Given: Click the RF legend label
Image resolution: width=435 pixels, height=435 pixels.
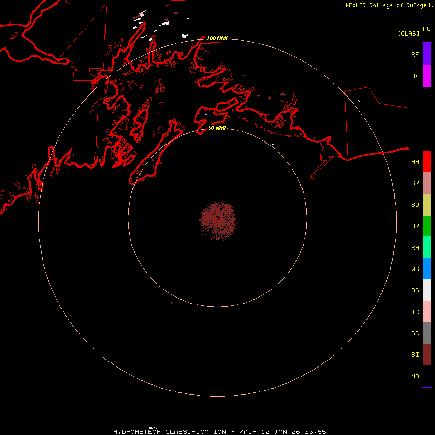Looking at the screenshot, I should pos(415,54).
